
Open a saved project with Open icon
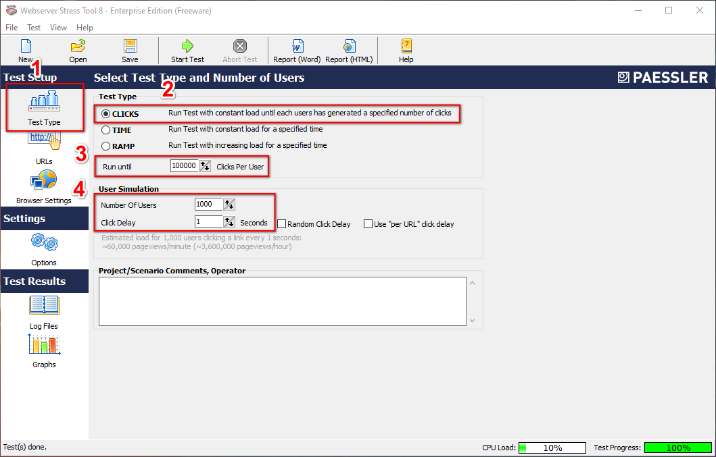tap(78, 47)
